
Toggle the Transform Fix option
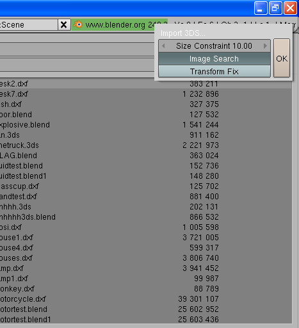(x=214, y=71)
